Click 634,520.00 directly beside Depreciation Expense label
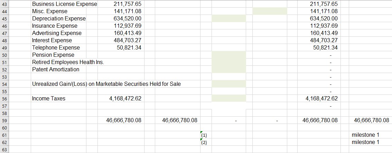The width and height of the screenshot is (392, 153). pos(121,19)
